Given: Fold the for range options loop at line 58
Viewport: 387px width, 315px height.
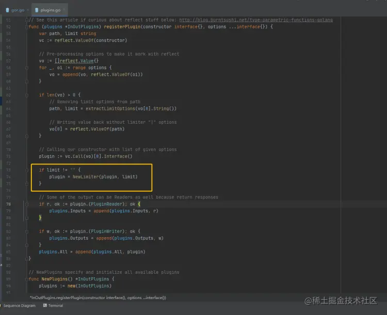Looking at the screenshot, I should tap(27, 68).
